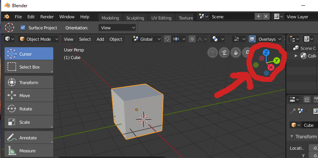Click the Scene name input field
This screenshot has width=318, height=158.
pos(232,17)
